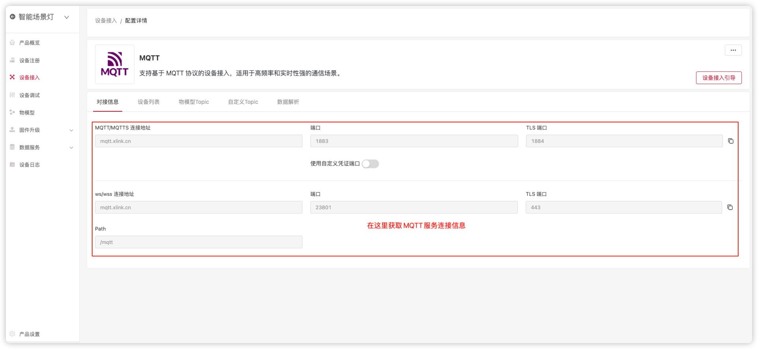Click the 设备注册 sidebar icon
This screenshot has height=349, width=758.
[x=12, y=60]
